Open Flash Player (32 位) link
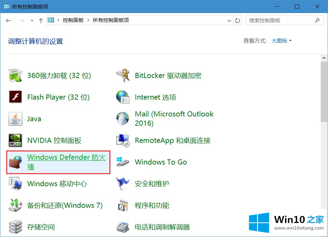 coord(58,97)
